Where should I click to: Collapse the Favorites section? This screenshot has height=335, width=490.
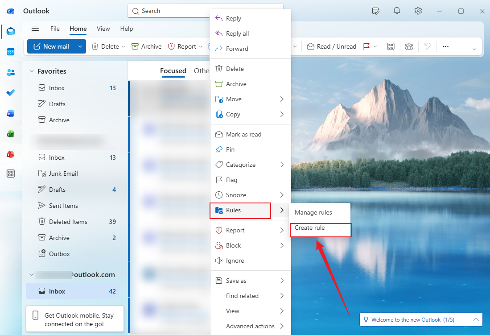pyautogui.click(x=31, y=70)
